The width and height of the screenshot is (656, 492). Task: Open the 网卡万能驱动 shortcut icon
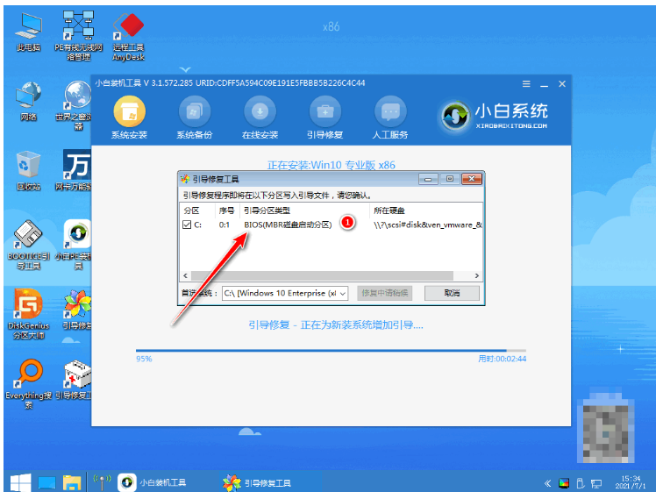pyautogui.click(x=75, y=171)
